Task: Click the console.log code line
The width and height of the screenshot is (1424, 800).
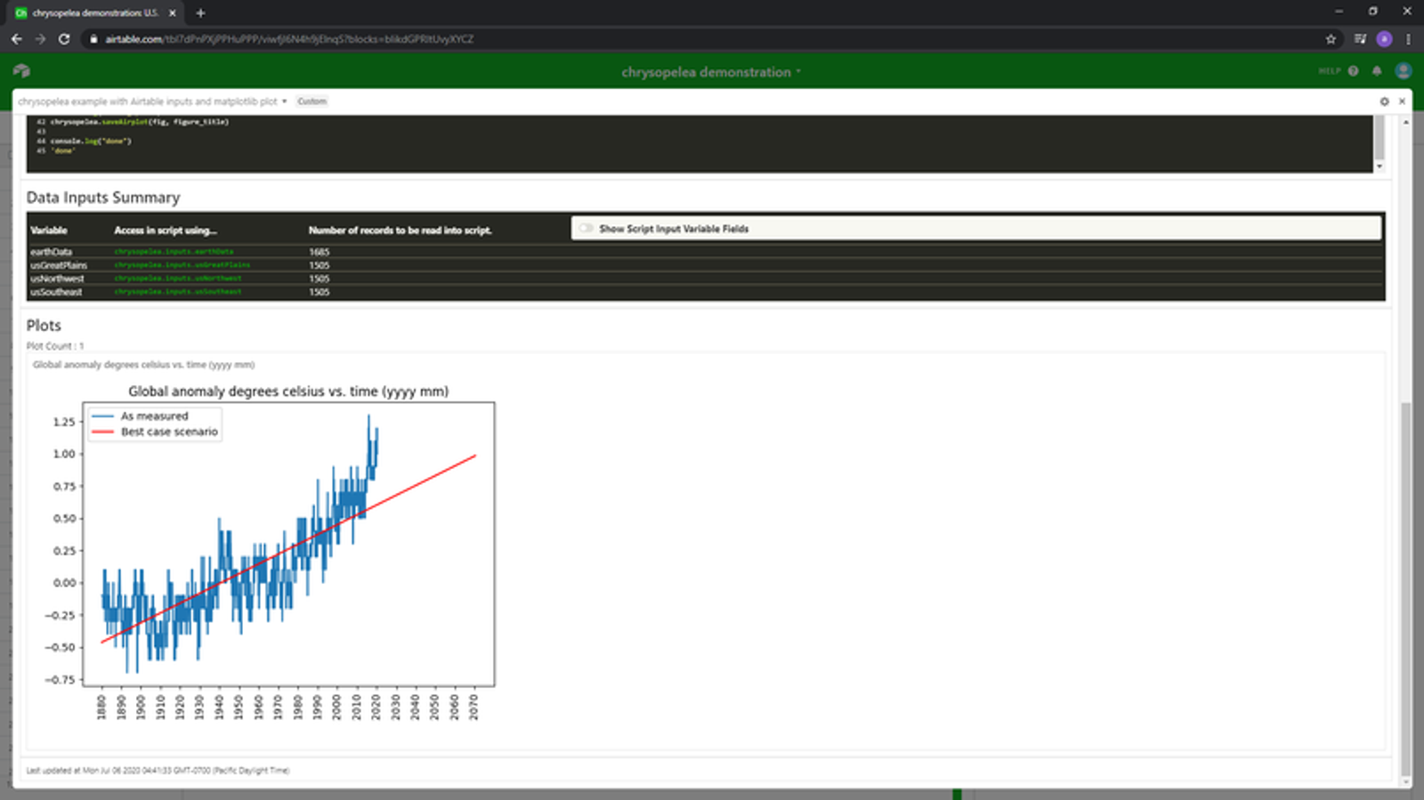Action: point(91,141)
